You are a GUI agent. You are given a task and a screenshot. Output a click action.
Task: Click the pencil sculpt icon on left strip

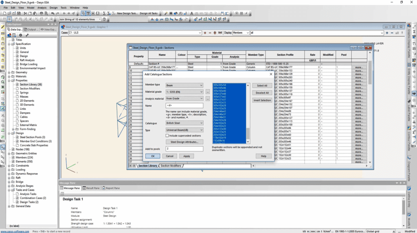point(3,27)
